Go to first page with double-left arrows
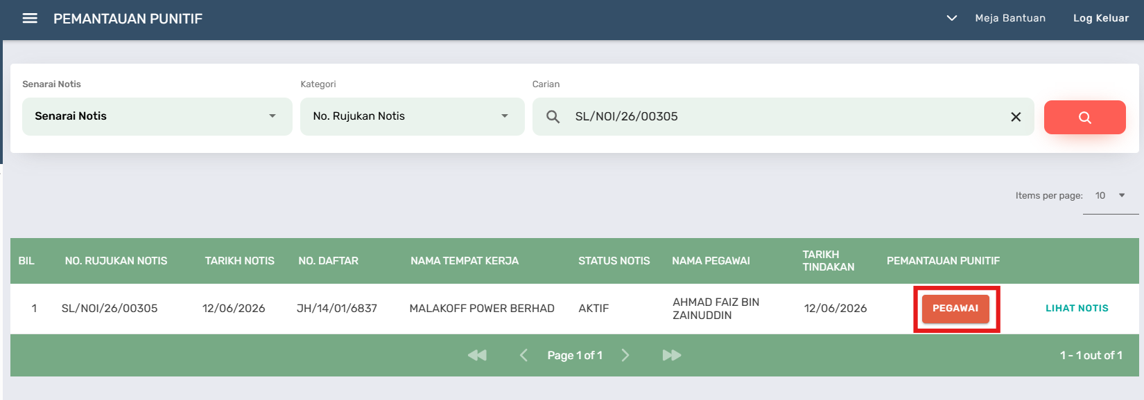This screenshot has width=1144, height=400. [x=477, y=355]
